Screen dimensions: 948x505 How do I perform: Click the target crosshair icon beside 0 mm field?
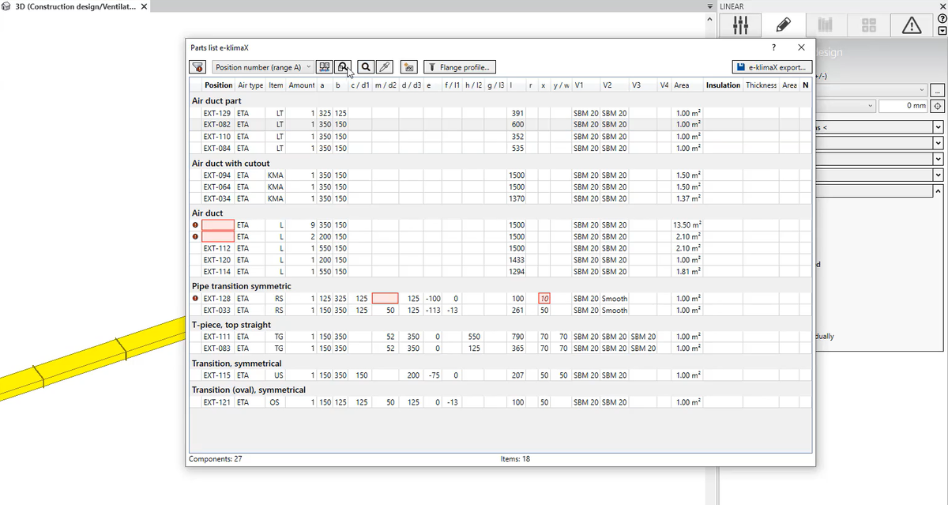pos(938,106)
